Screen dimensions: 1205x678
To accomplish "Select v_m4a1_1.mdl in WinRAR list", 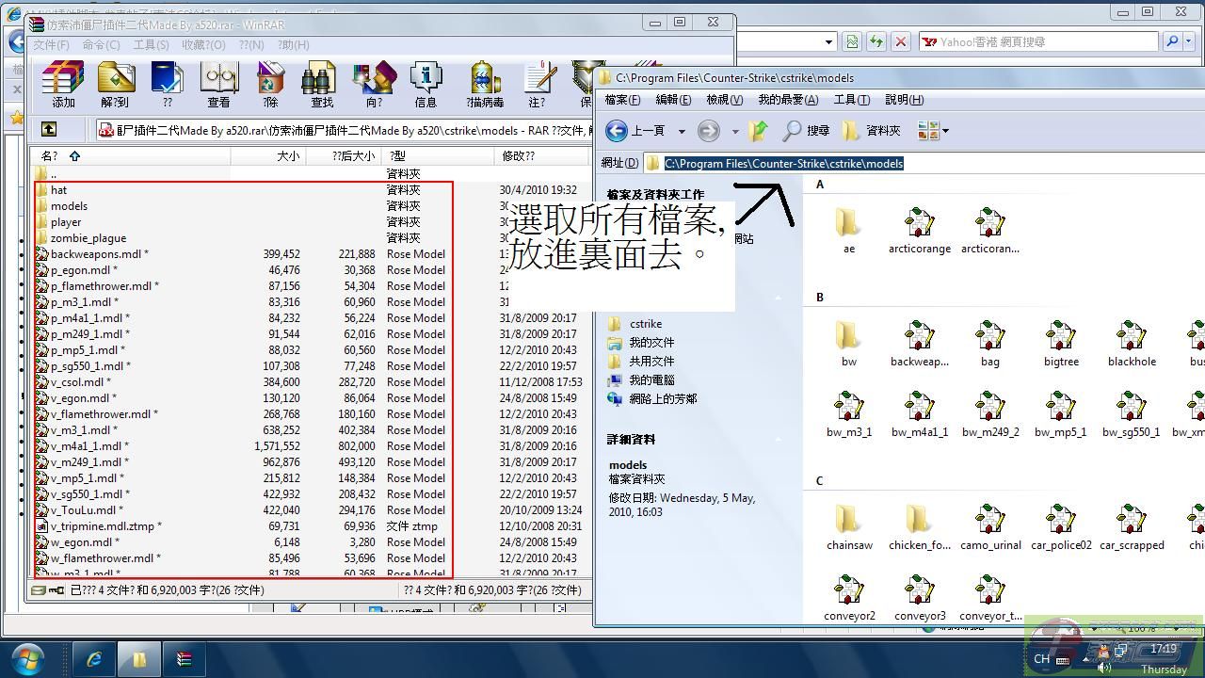I will tap(89, 446).
